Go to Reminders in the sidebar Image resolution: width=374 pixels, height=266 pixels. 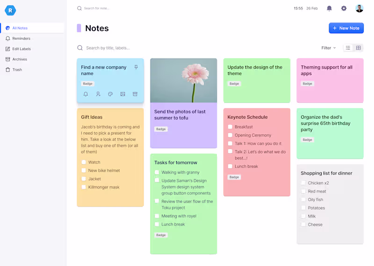[21, 38]
